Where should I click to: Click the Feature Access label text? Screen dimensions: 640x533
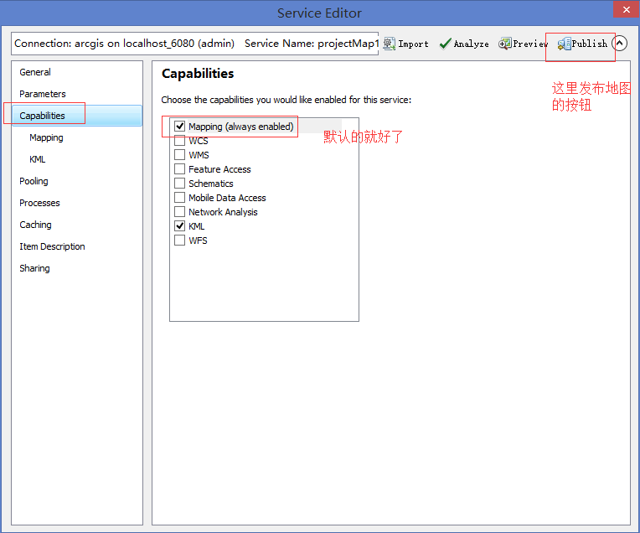[219, 169]
